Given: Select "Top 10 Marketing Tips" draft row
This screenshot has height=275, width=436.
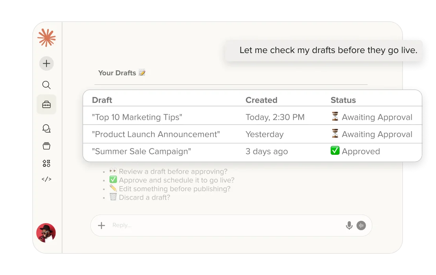Looking at the screenshot, I should coord(137,117).
